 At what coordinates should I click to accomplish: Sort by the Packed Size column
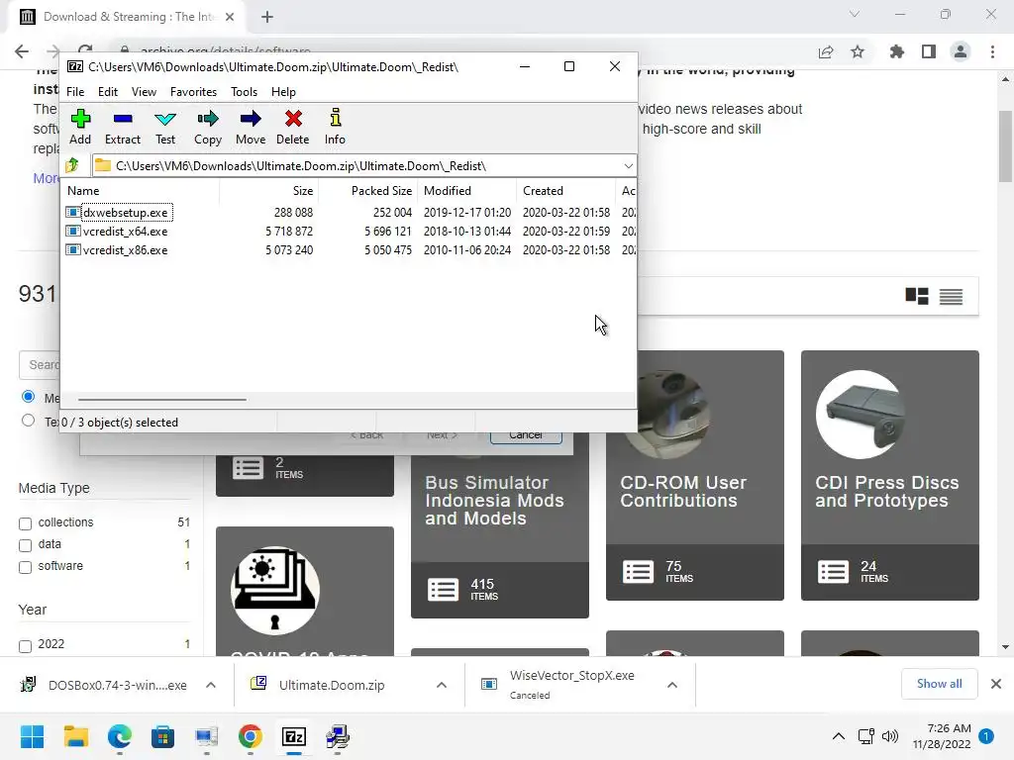(368, 191)
